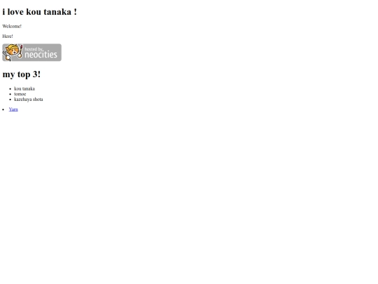Image resolution: width=378 pixels, height=284 pixels.
Task: Select the "kou tanaka" list item
Action: tap(24, 88)
